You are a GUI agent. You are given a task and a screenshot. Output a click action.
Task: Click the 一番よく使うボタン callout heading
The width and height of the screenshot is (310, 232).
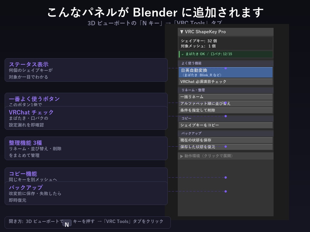coord(34,99)
